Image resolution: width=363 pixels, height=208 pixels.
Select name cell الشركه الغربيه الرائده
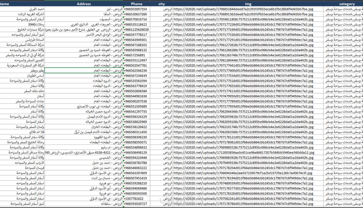22,14
